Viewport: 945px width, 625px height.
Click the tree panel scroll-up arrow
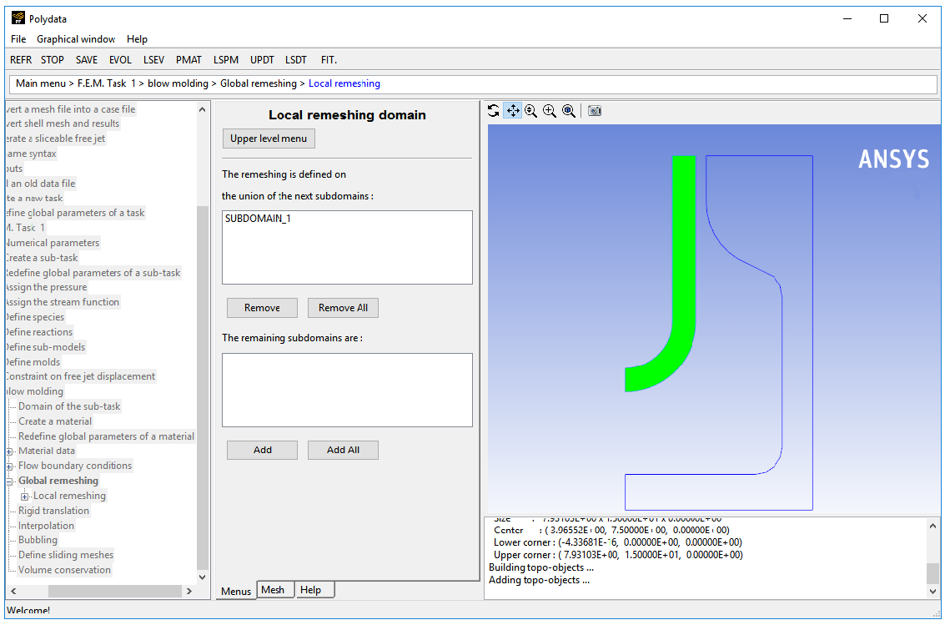(203, 109)
